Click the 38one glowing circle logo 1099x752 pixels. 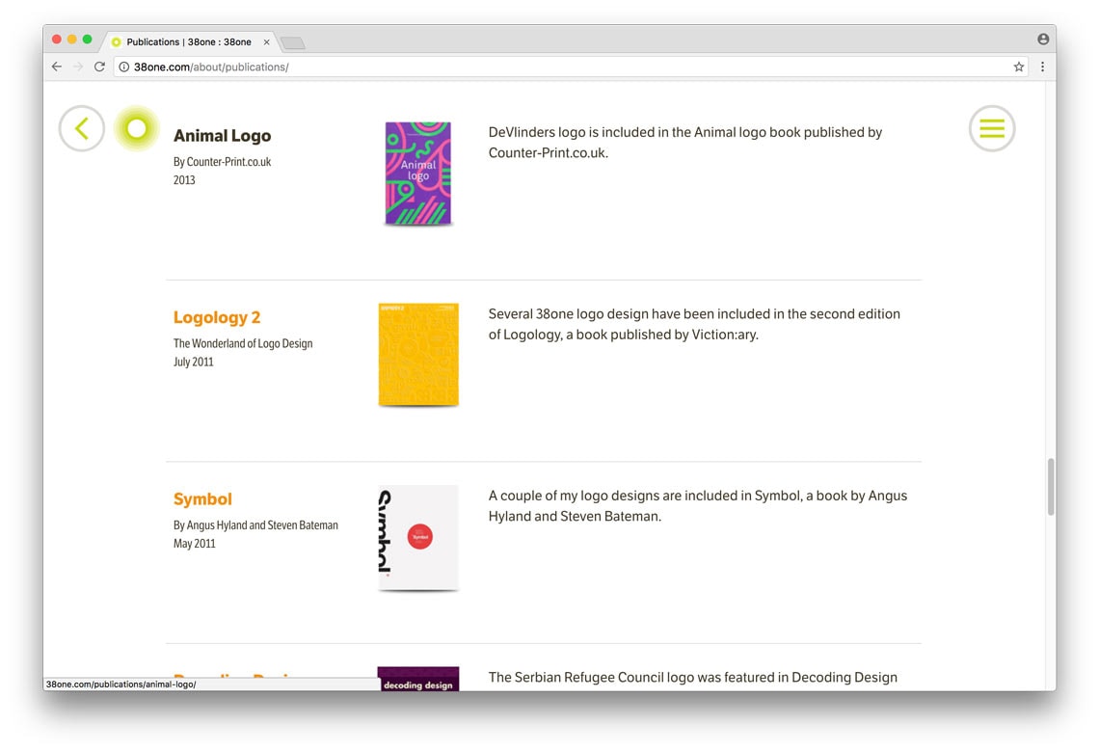coord(137,128)
